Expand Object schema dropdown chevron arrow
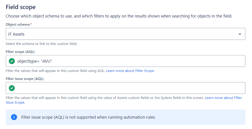The image size is (252, 129). click(240, 34)
